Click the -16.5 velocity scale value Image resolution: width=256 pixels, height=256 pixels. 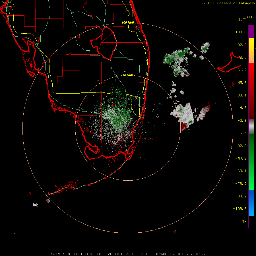241,133
